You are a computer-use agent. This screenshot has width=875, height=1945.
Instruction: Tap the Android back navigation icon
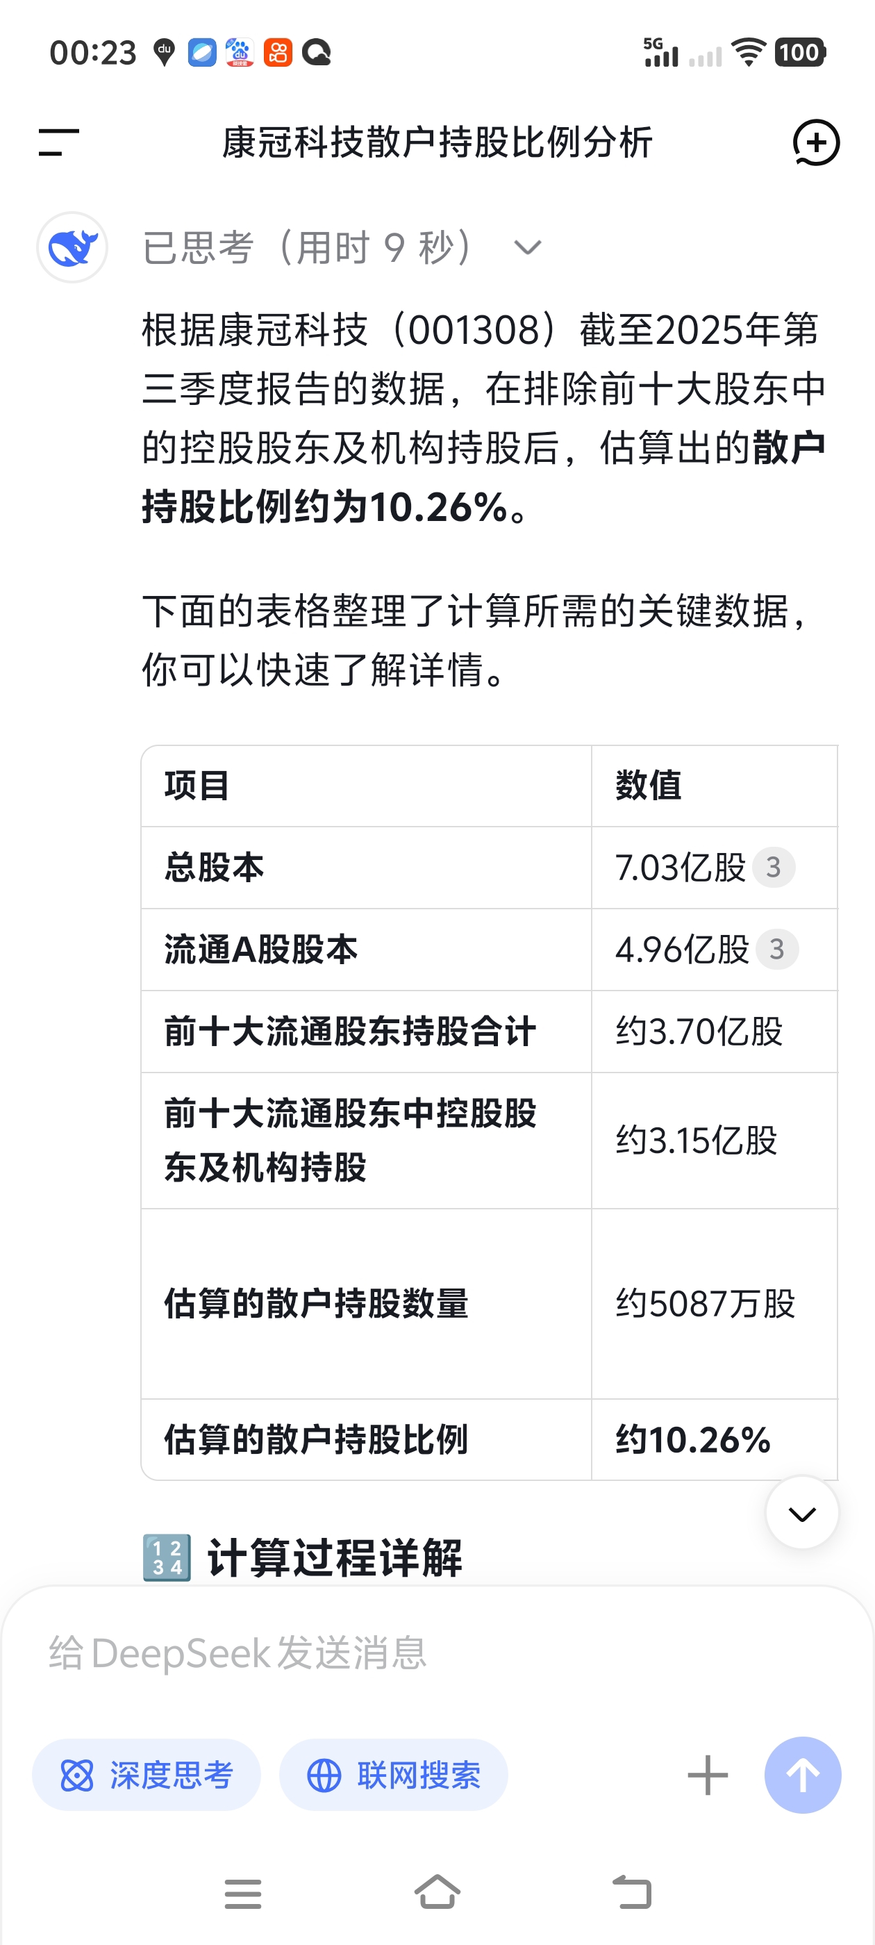point(631,1892)
